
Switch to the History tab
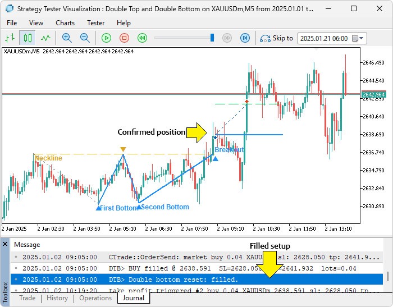click(57, 298)
